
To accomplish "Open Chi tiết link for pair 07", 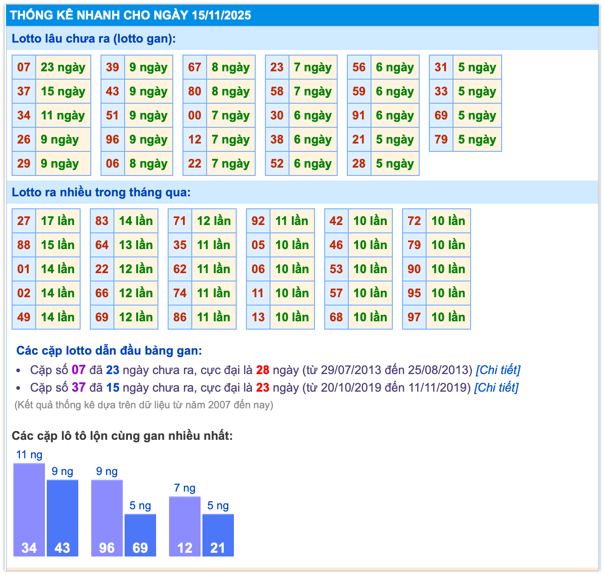I will 498,370.
